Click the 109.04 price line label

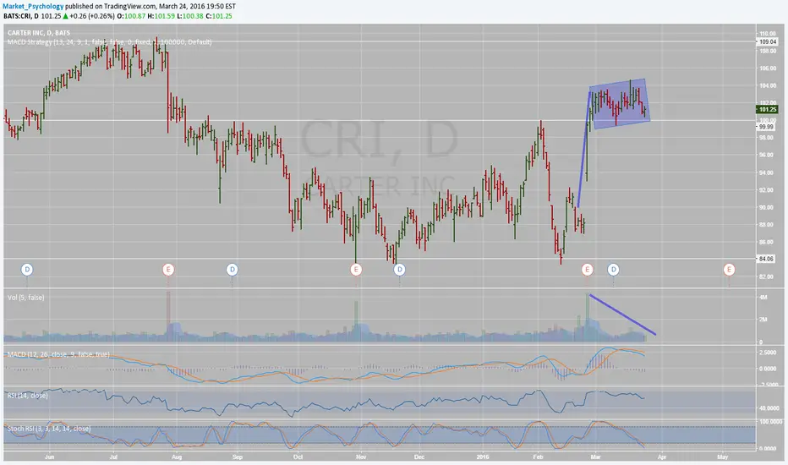point(768,42)
